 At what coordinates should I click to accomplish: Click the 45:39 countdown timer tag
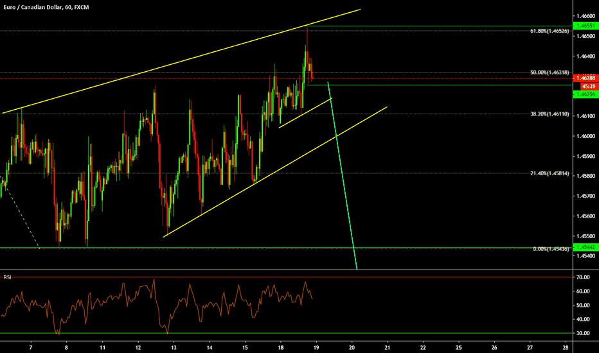pyautogui.click(x=587, y=85)
